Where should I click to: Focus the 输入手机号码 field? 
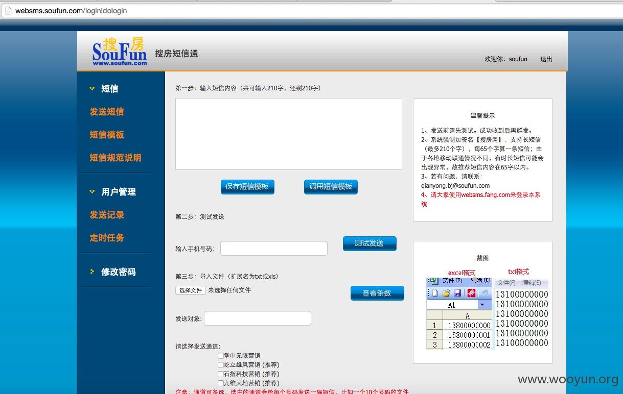[274, 249]
